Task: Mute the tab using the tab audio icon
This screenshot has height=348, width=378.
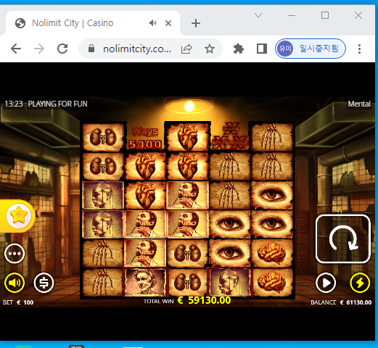Action: click(x=152, y=23)
